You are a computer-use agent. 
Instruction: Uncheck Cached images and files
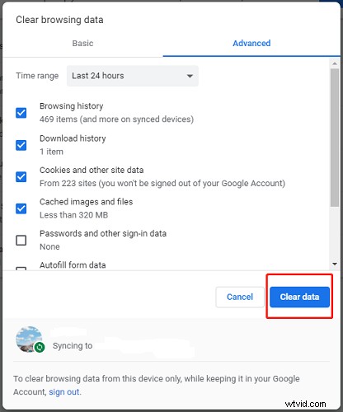coord(21,208)
